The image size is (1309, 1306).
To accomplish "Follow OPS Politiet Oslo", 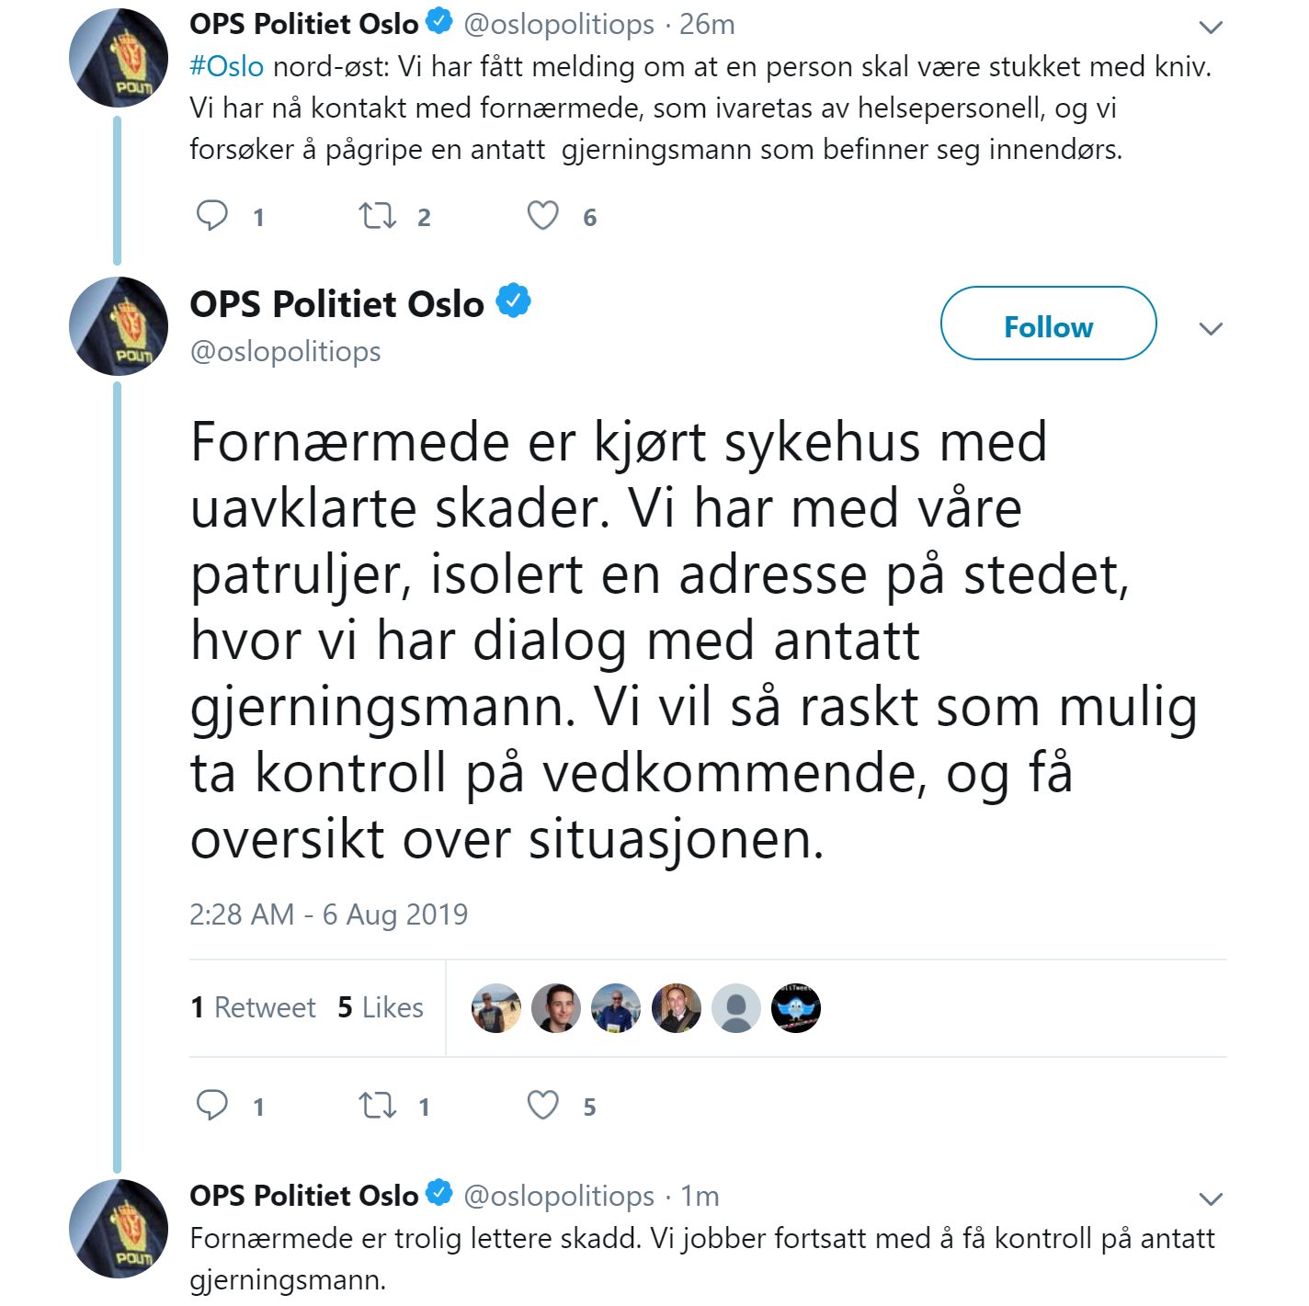I will [1047, 325].
